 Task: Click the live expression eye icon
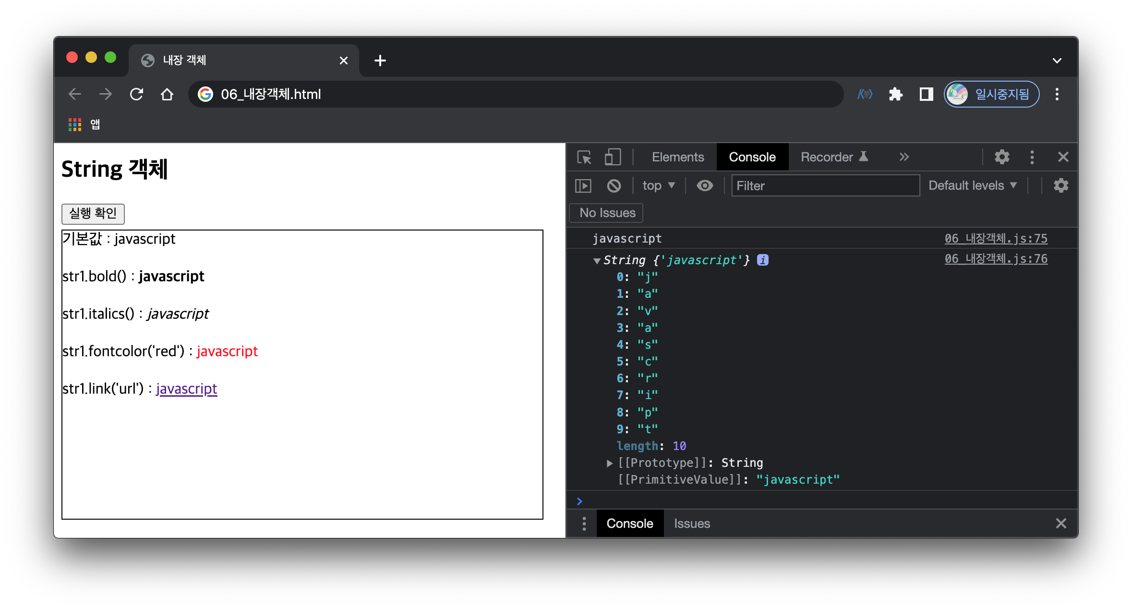pyautogui.click(x=704, y=186)
